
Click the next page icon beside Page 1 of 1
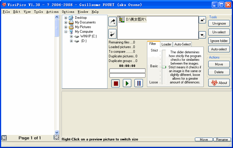pyautogui.click(x=56, y=138)
